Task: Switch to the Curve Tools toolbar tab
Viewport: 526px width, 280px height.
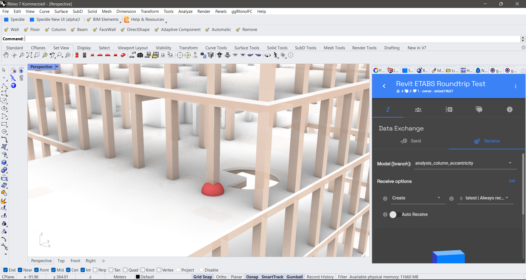Action: [216, 48]
